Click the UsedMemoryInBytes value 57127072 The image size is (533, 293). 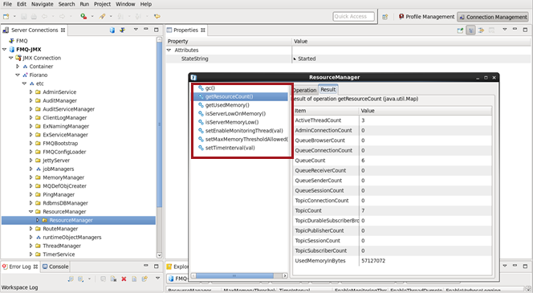[373, 261]
